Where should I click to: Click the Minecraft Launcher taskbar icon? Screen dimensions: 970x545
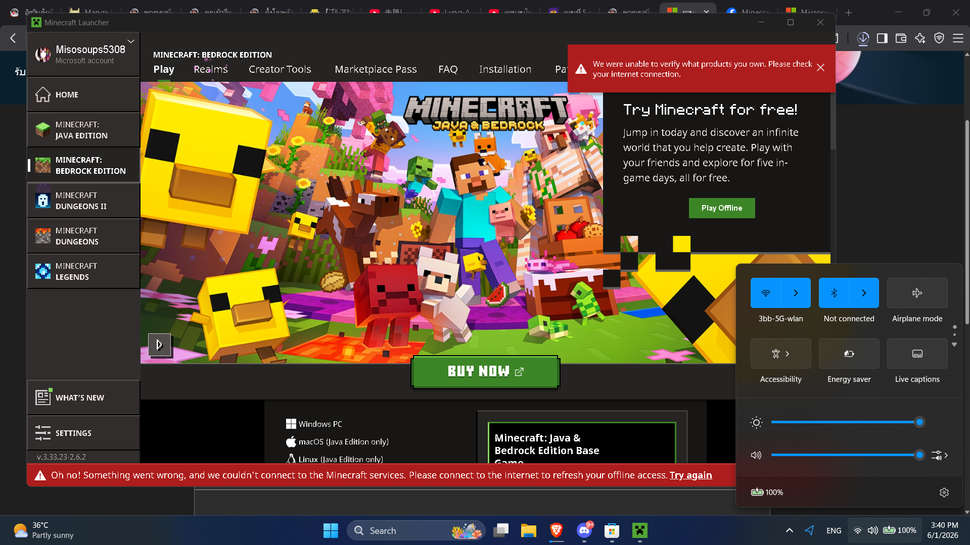640,530
